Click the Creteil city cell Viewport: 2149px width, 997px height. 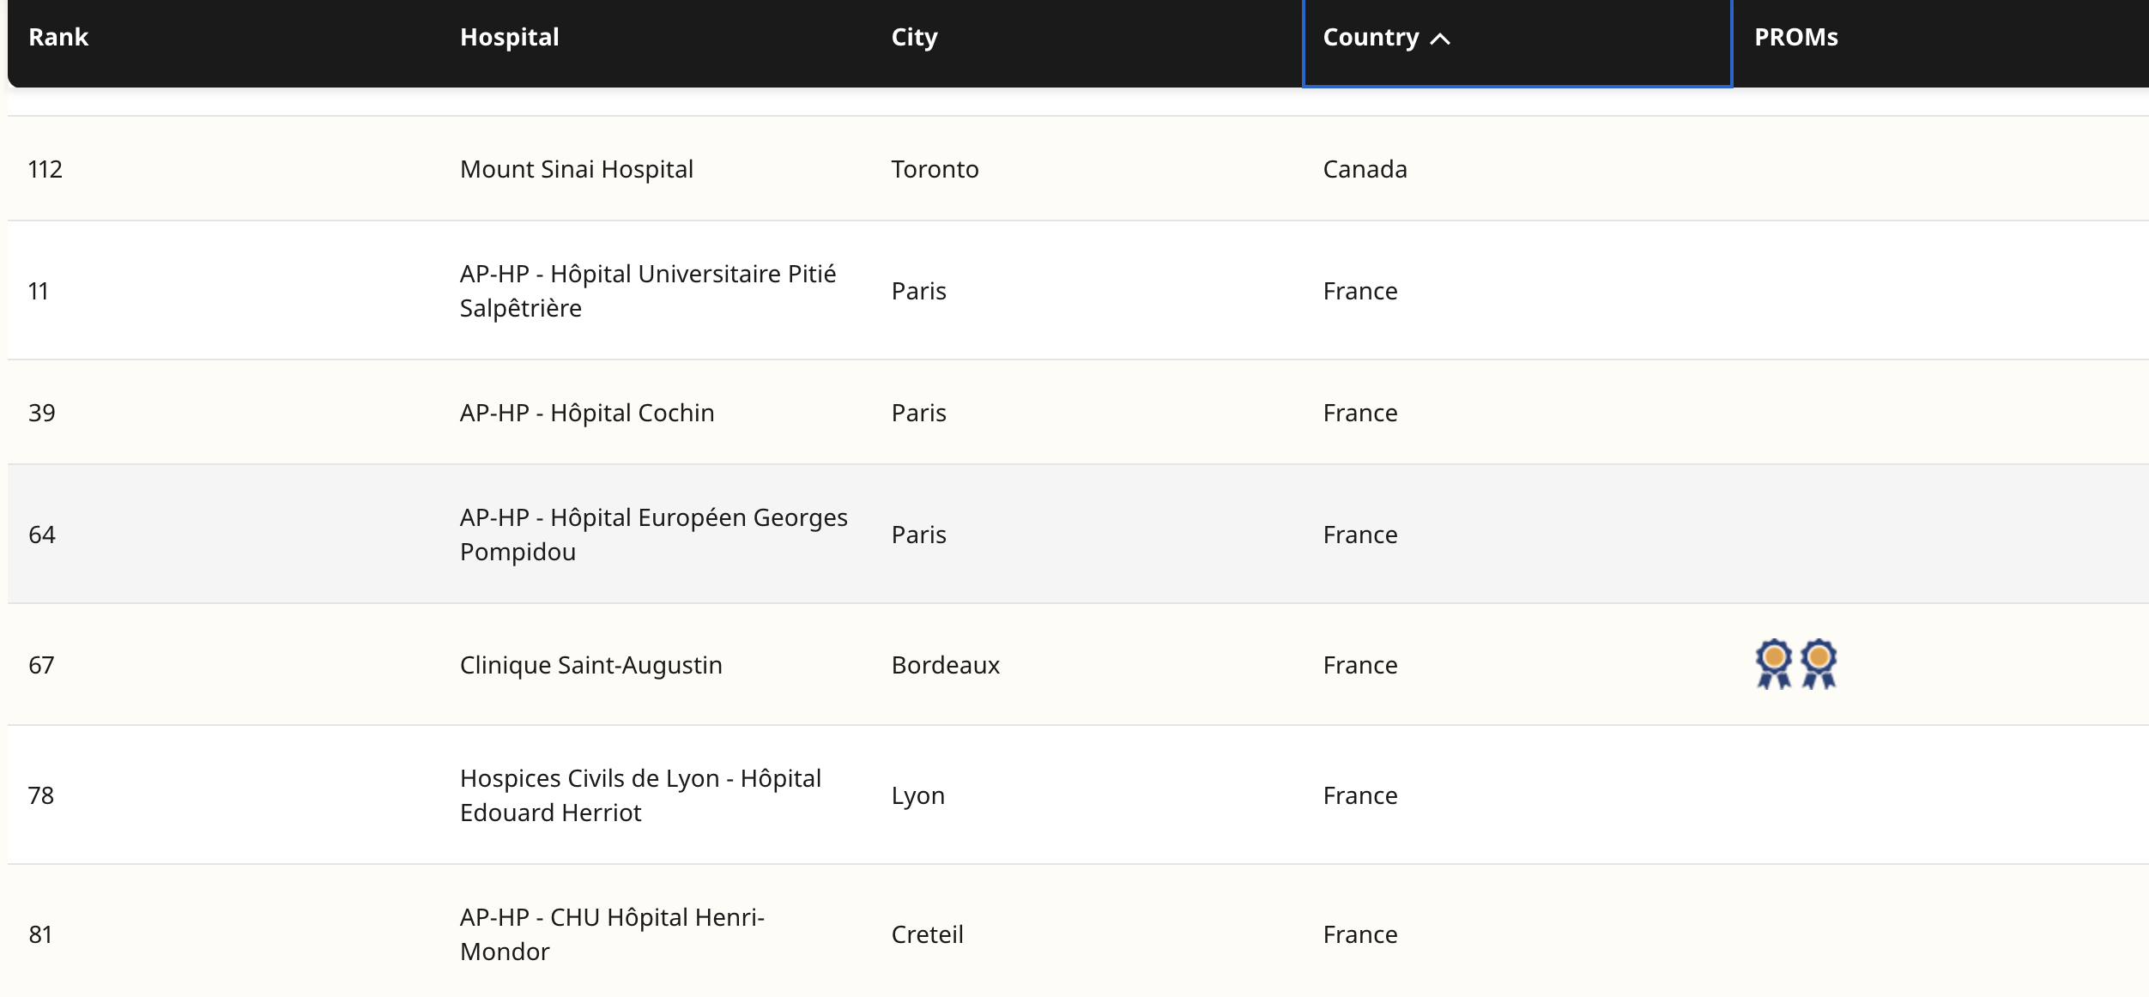pyautogui.click(x=927, y=934)
